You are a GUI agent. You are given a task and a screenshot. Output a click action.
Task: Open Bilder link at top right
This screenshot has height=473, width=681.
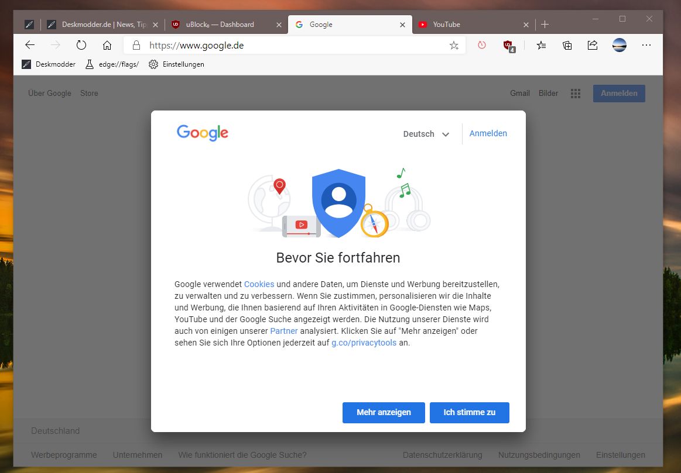[x=548, y=93]
